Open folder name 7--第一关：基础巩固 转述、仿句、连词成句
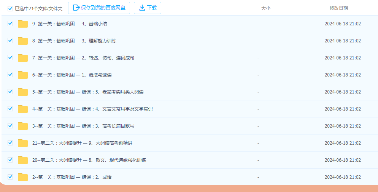 coord(83,58)
